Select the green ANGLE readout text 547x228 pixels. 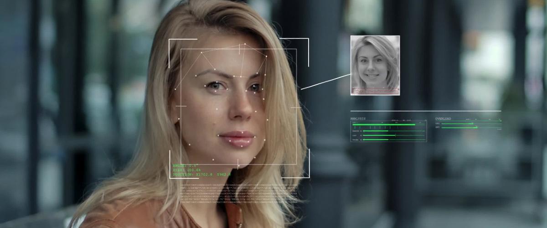point(185,166)
